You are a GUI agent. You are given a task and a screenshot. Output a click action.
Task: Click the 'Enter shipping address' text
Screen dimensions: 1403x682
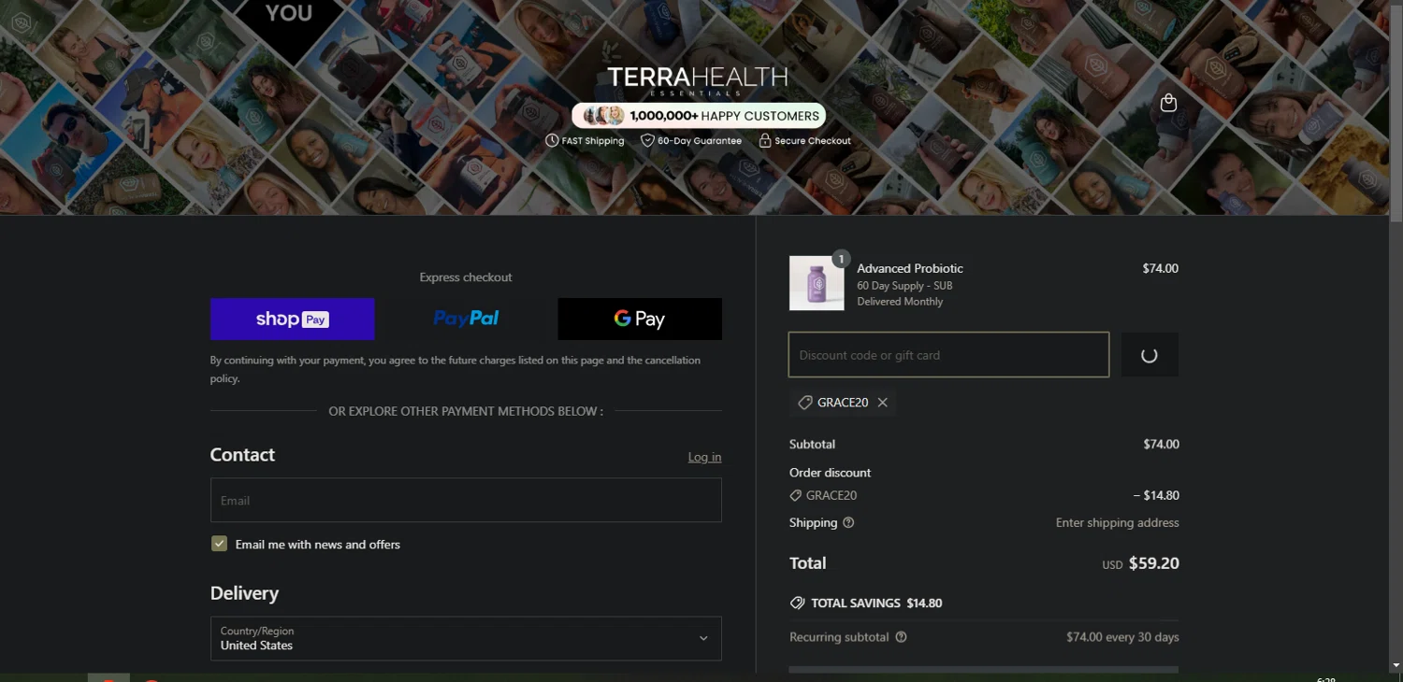point(1118,523)
